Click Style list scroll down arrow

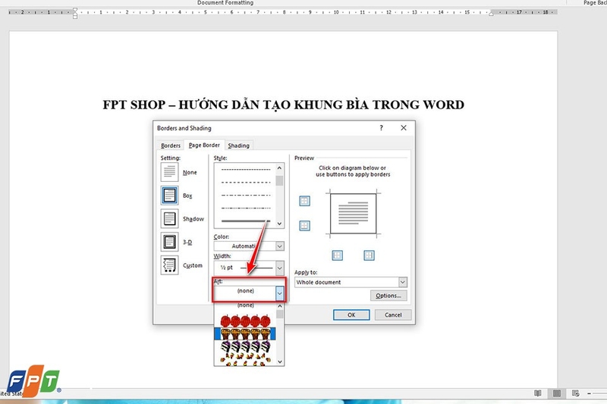[279, 224]
